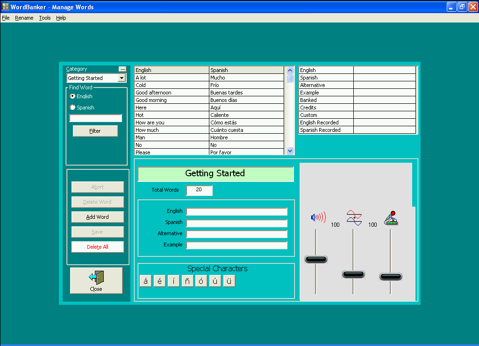Select the 'Good afternoon' row
Viewport: 479px width, 346px height.
click(209, 93)
